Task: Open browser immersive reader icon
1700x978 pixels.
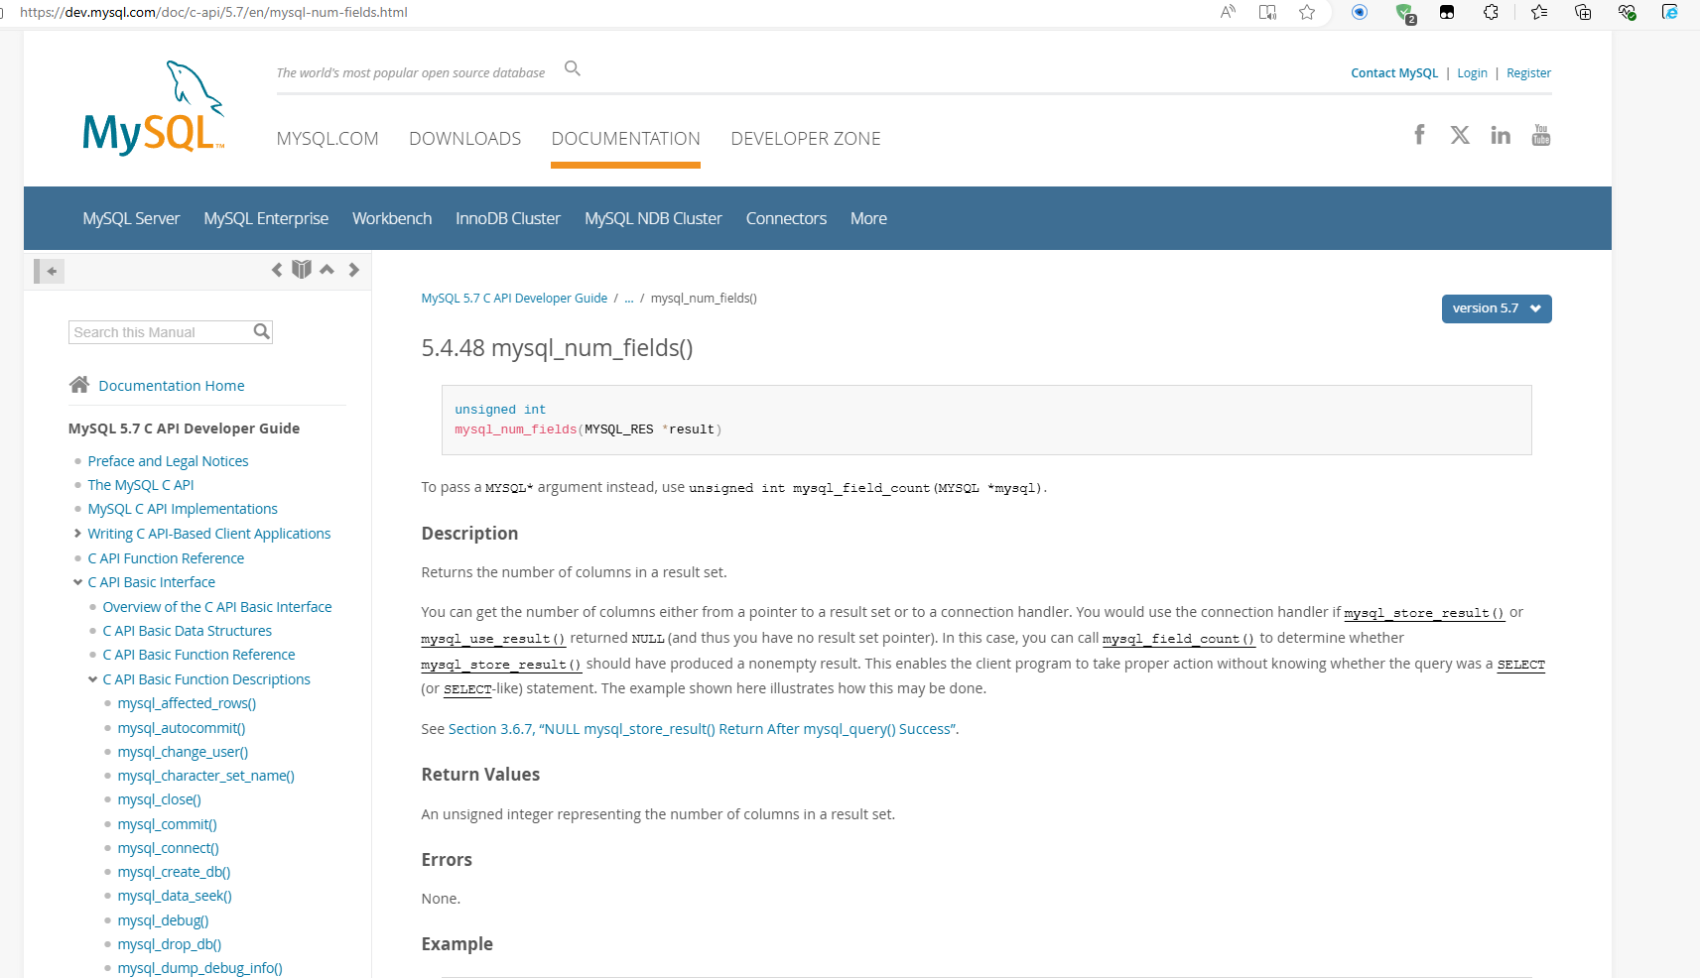Action: [1267, 12]
